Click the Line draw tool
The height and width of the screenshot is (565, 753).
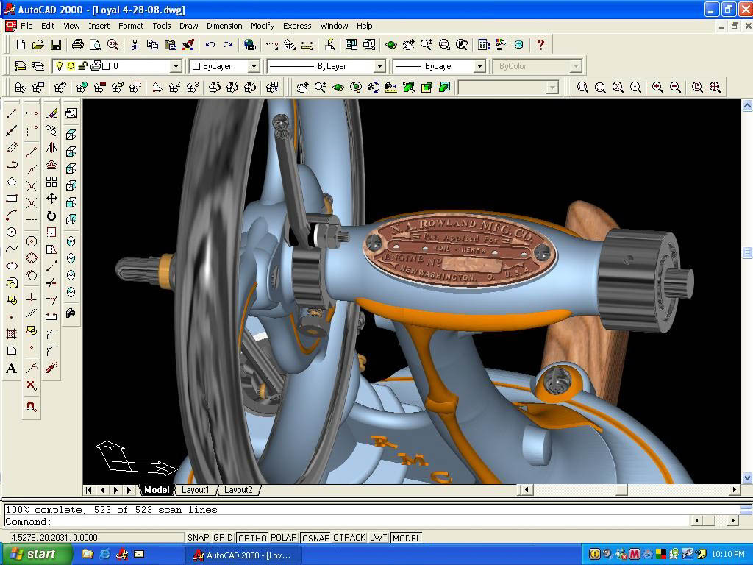(12, 113)
